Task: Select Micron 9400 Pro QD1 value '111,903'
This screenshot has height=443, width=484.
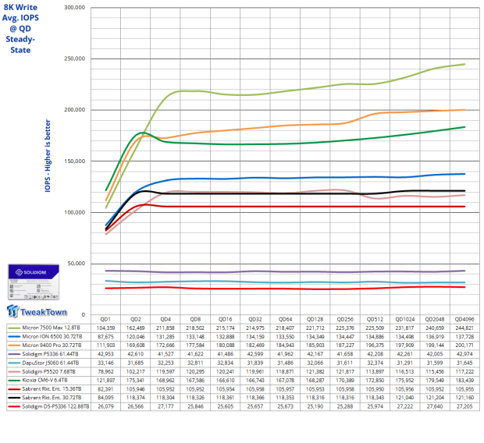Action: pos(105,346)
